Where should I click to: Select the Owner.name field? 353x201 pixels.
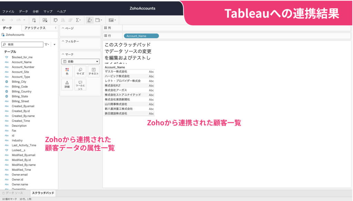pos(20,184)
